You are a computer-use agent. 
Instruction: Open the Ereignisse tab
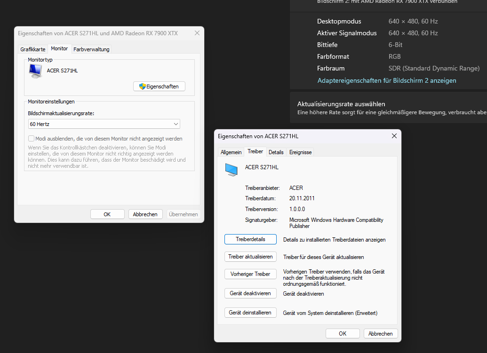tap(300, 152)
